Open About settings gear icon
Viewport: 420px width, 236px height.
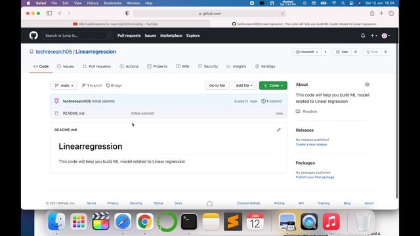(x=367, y=85)
